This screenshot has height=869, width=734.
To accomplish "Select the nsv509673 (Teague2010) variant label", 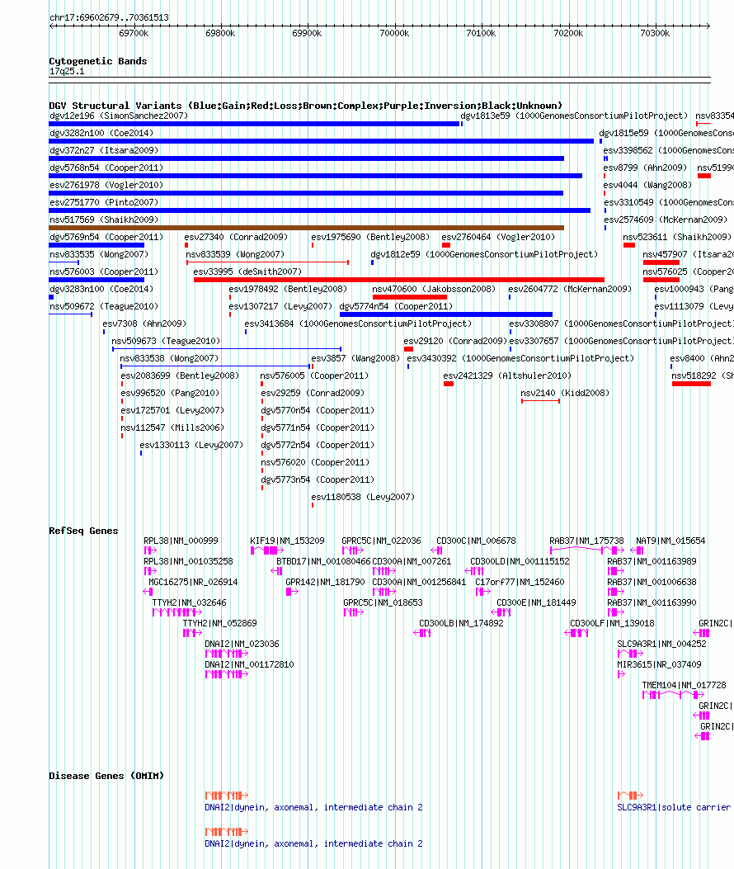I will 166,341.
